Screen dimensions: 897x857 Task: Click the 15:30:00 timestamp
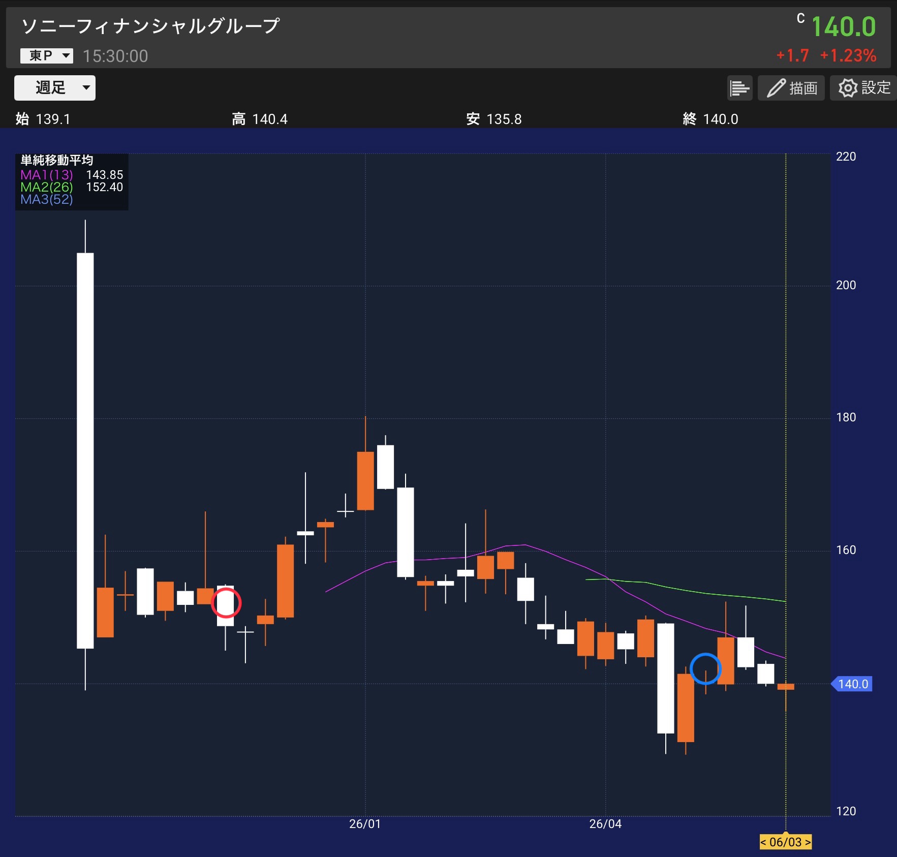(x=115, y=56)
